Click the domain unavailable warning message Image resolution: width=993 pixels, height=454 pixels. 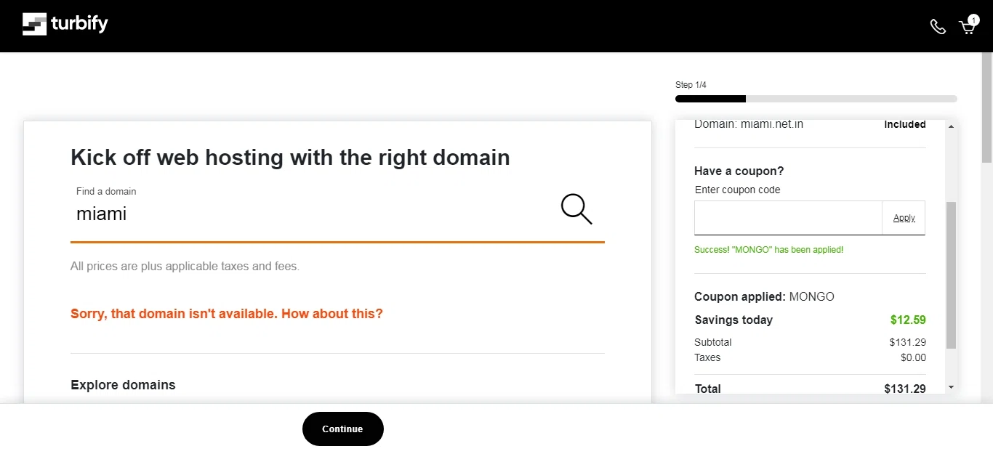click(226, 314)
